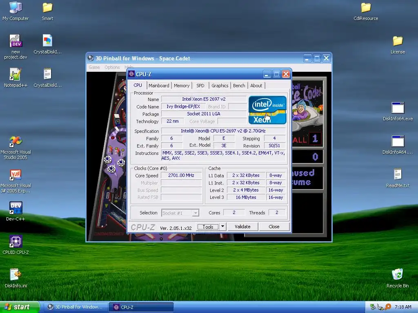This screenshot has width=418, height=313.
Task: Switch to the Graphics tab
Action: tap(220, 86)
